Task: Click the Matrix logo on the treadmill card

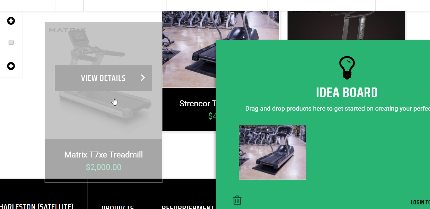Action: pos(68,30)
